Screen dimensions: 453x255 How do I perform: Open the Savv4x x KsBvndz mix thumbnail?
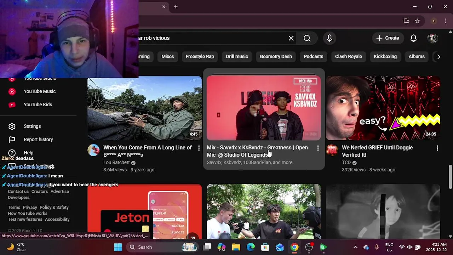[264, 108]
